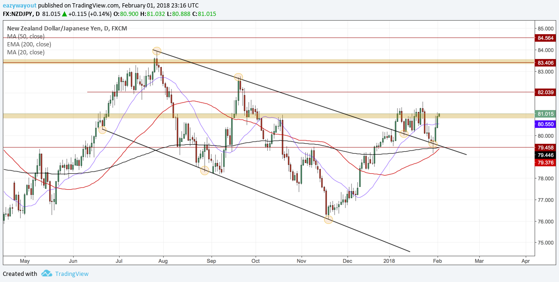Click the circle marker at mid-June candle

coord(102,130)
